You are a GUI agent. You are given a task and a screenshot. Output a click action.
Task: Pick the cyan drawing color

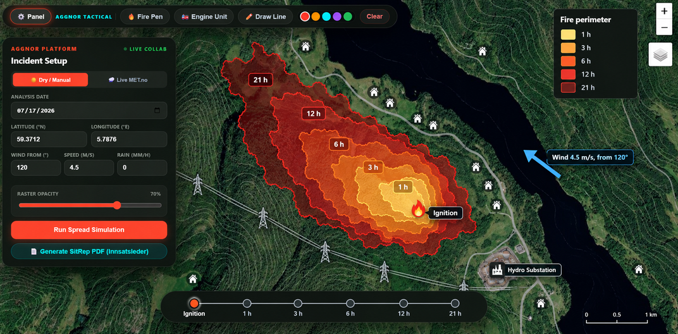click(326, 16)
